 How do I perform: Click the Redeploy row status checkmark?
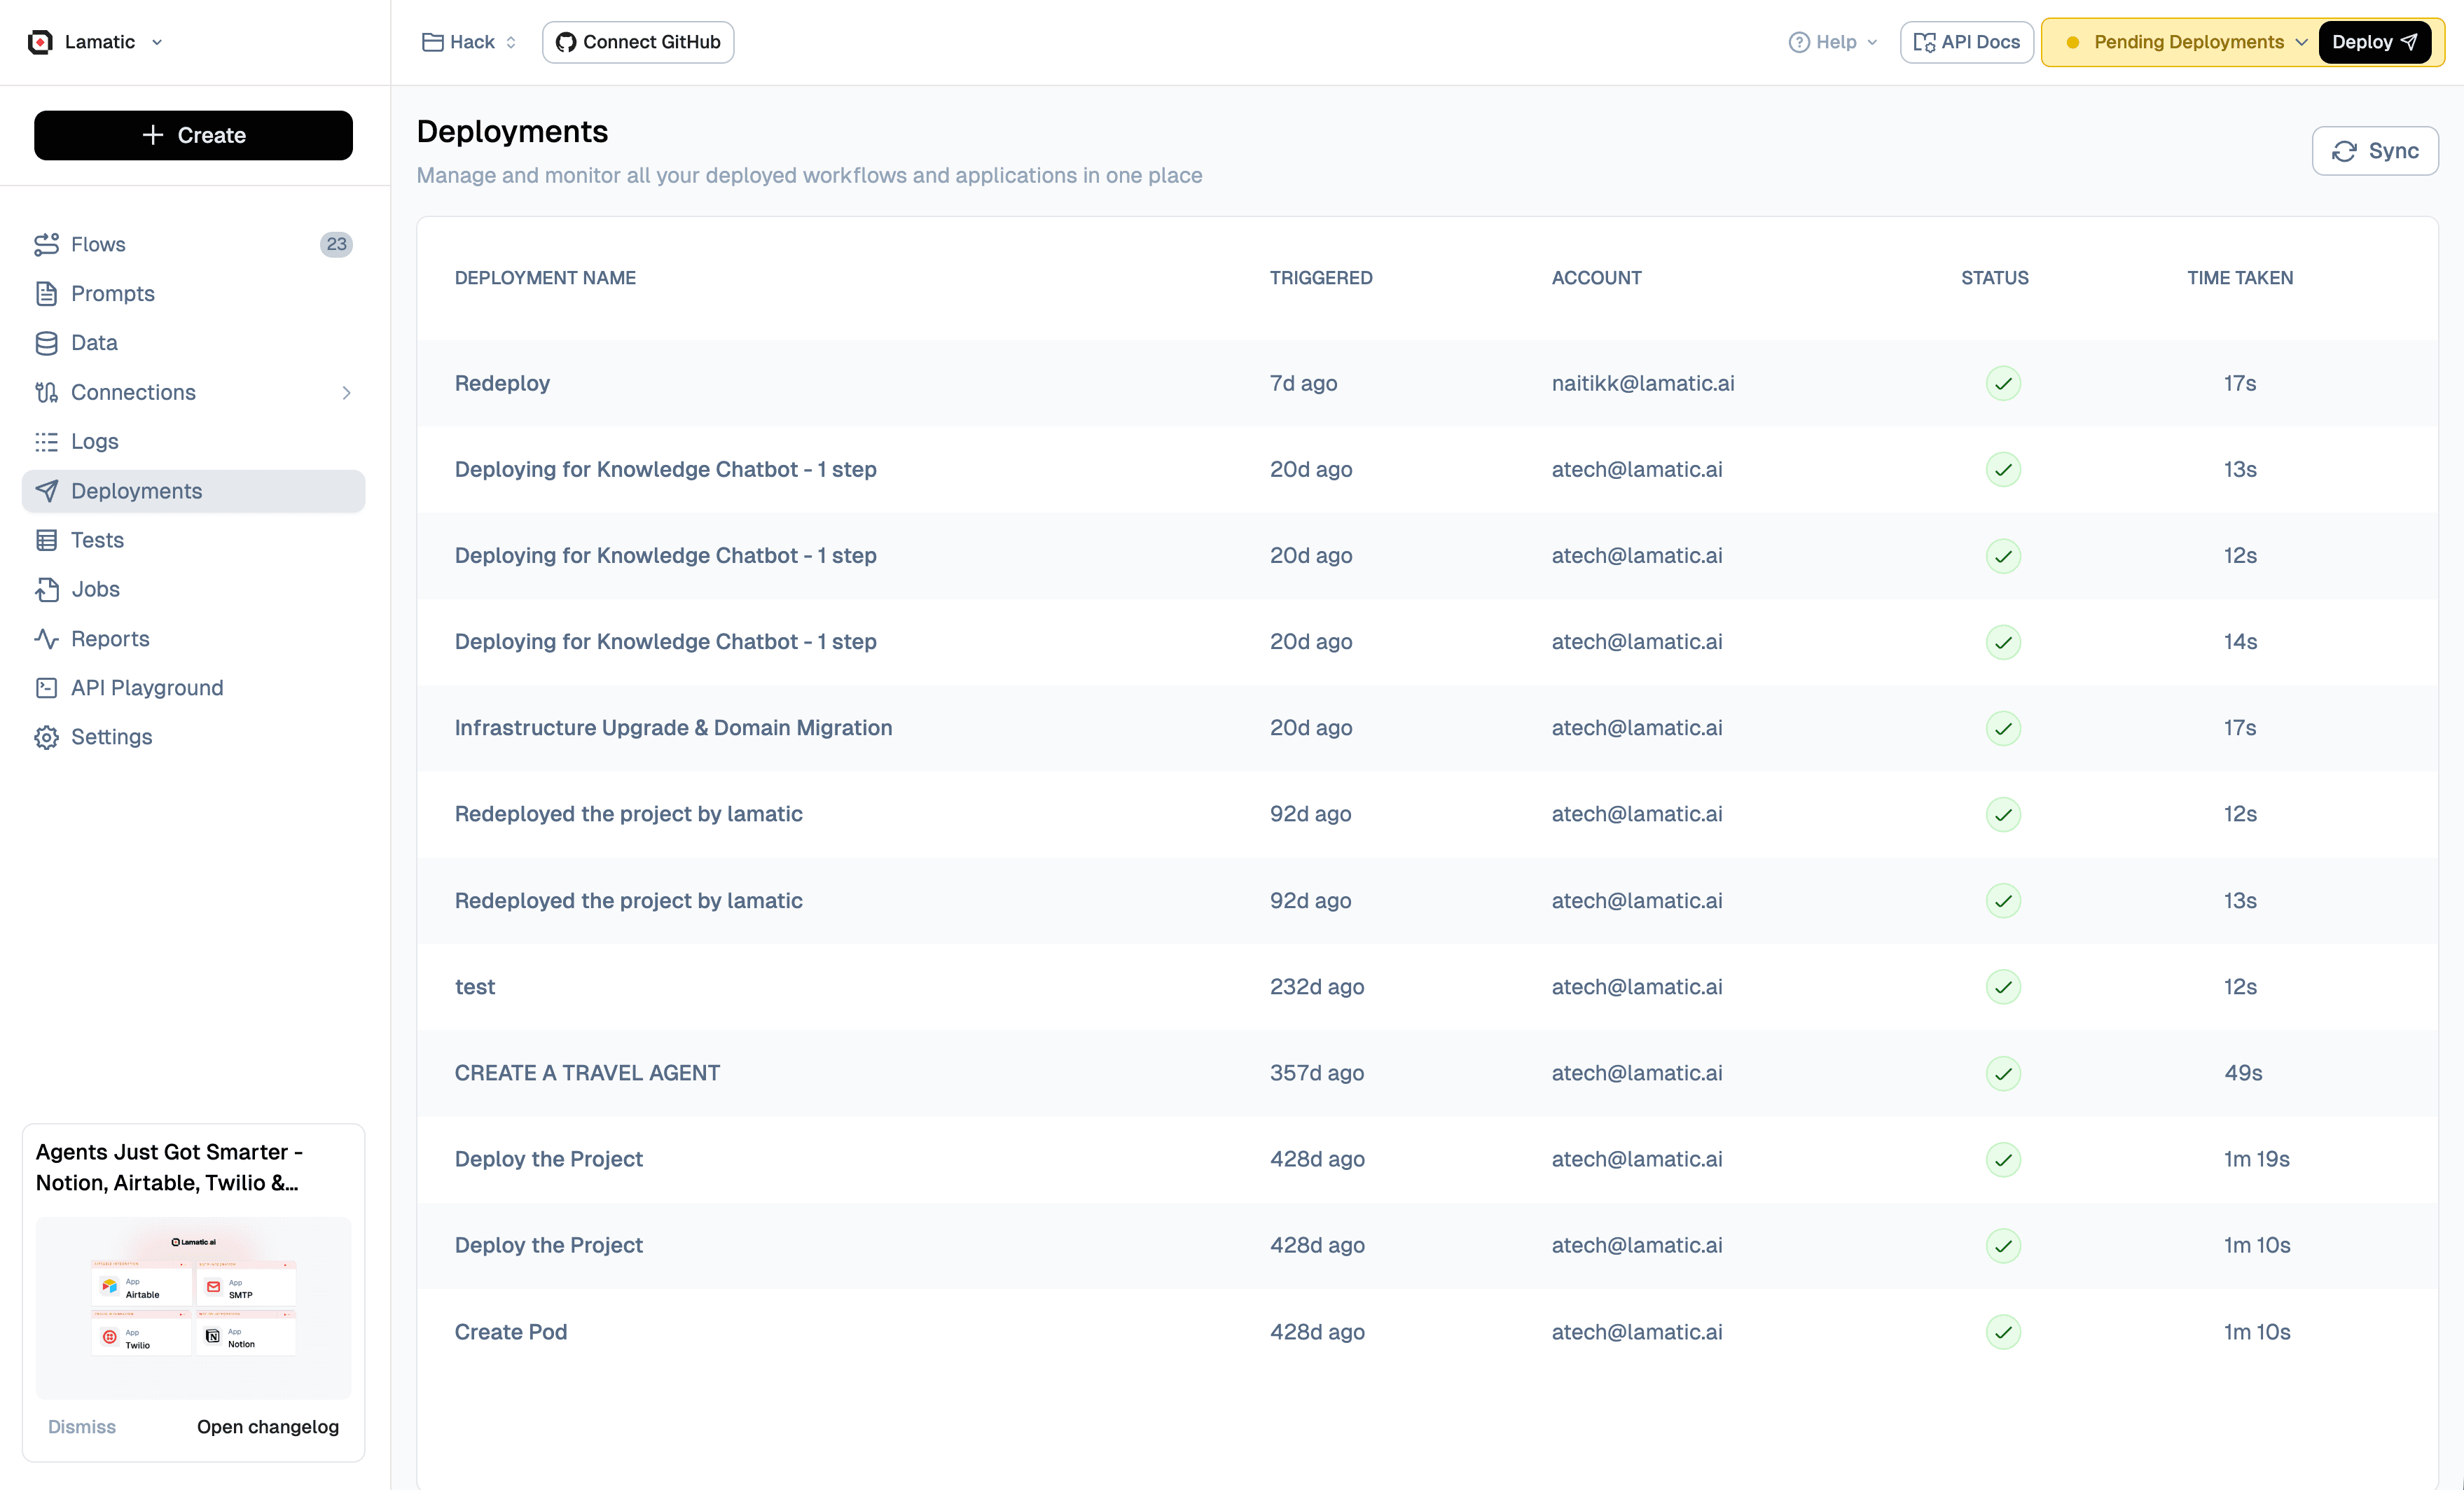(x=2003, y=383)
